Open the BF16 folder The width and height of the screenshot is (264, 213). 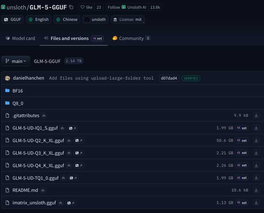18,91
